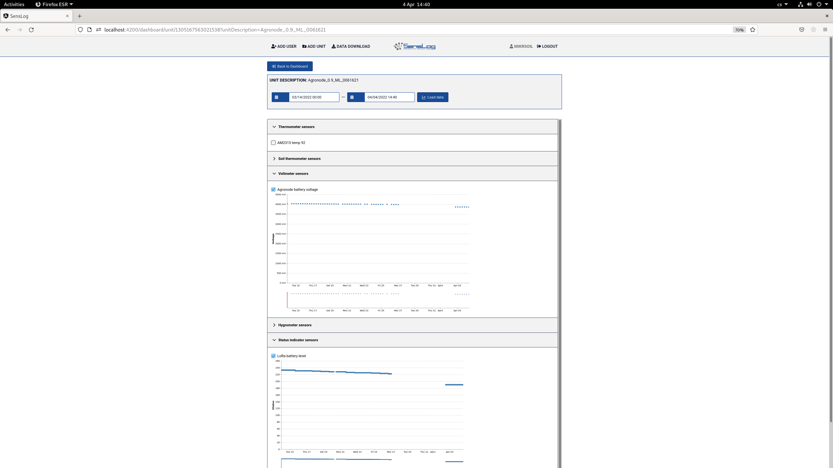The width and height of the screenshot is (833, 468).
Task: Open a new browser tab
Action: (80, 16)
